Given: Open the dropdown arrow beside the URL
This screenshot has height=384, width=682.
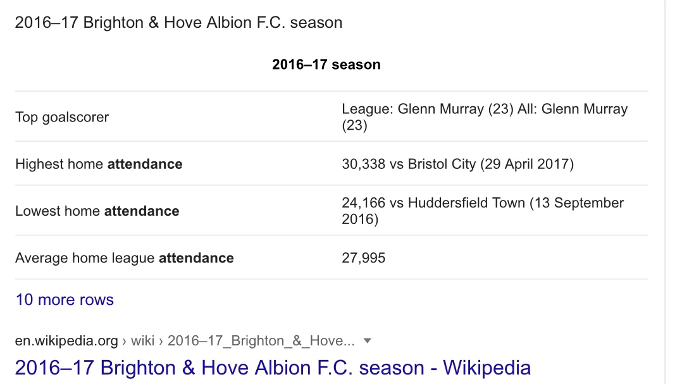Looking at the screenshot, I should [367, 340].
